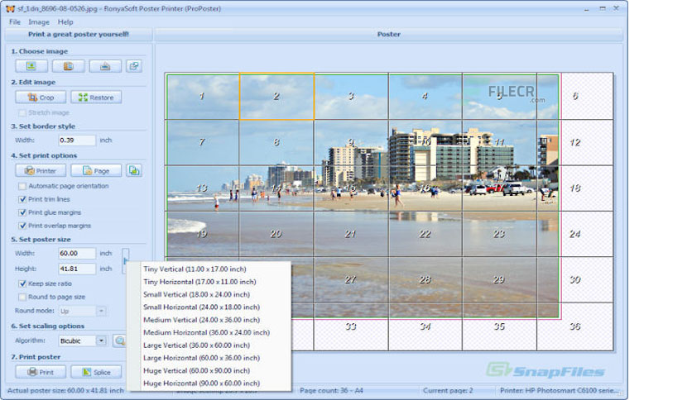Load image from file button
This screenshot has width=692, height=400.
(31, 66)
